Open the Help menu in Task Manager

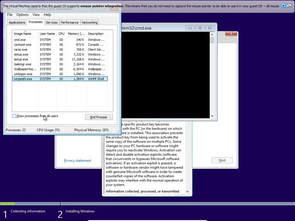[47, 15]
